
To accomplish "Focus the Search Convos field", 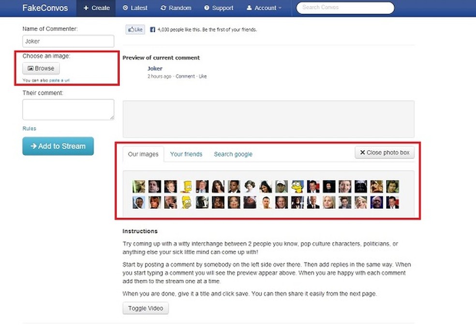I will [345, 8].
